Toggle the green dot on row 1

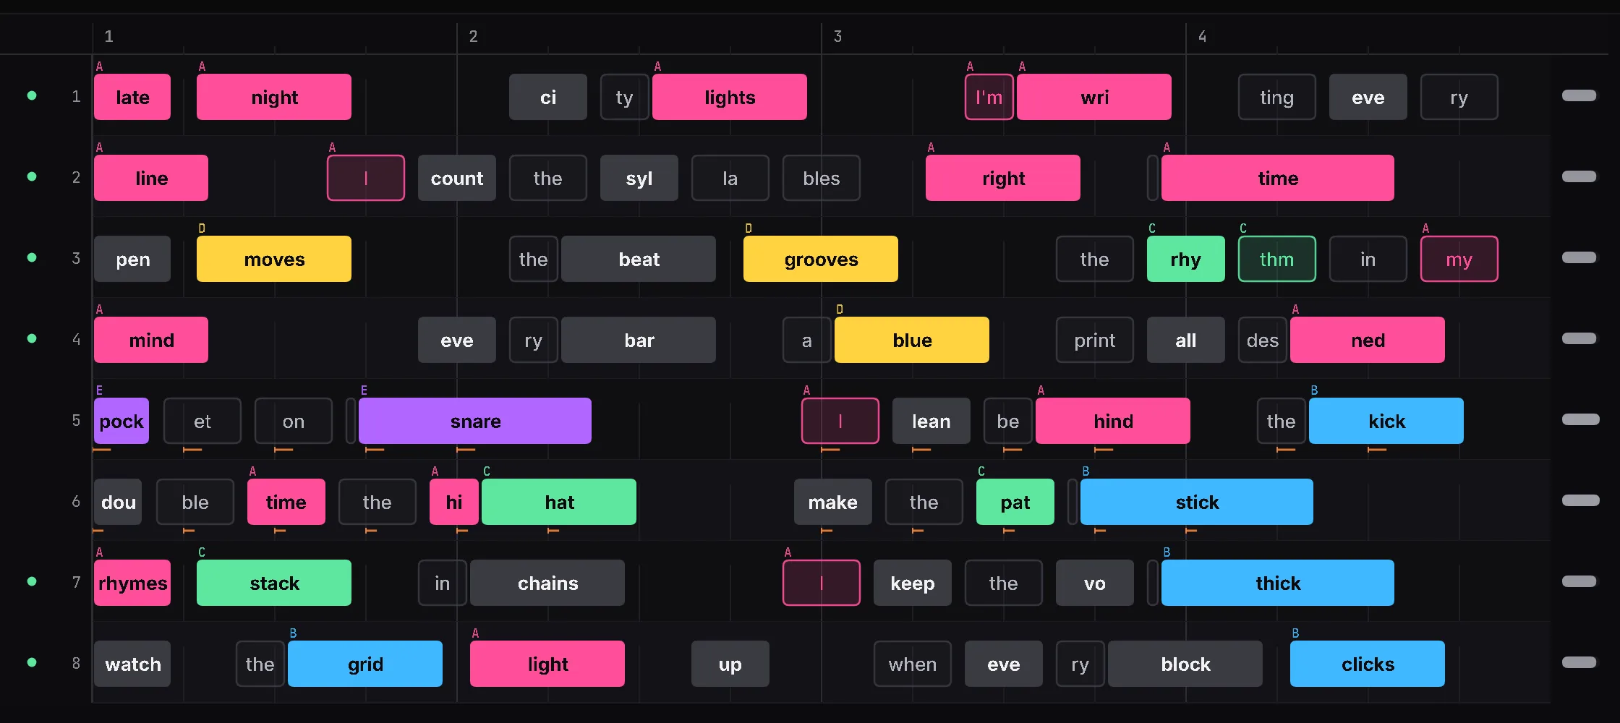(32, 95)
